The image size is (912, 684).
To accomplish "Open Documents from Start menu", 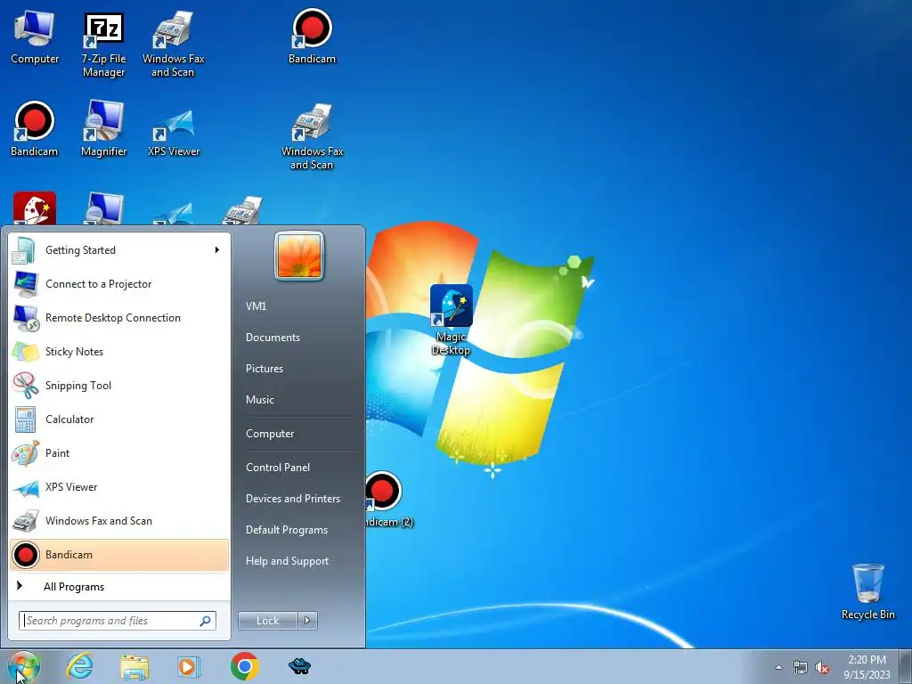I will [273, 338].
